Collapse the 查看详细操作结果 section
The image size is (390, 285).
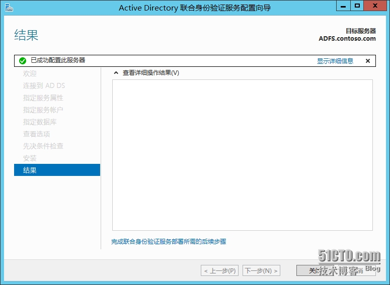[x=116, y=73]
